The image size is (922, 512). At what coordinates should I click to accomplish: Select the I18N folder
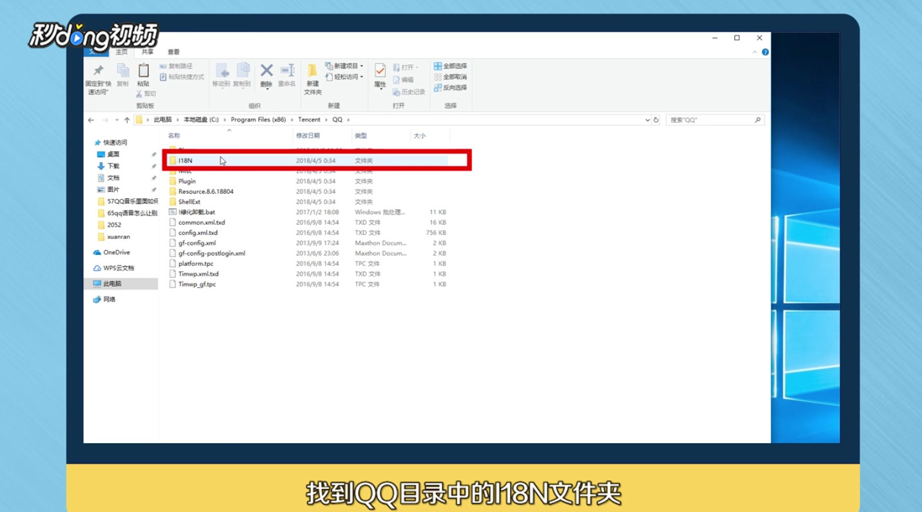point(308,160)
